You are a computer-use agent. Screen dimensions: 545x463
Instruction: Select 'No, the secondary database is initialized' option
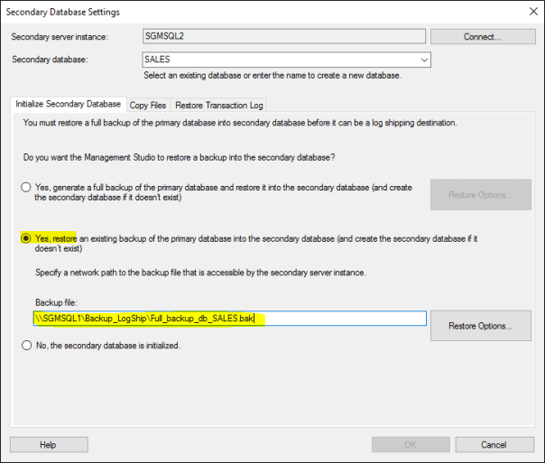[27, 346]
